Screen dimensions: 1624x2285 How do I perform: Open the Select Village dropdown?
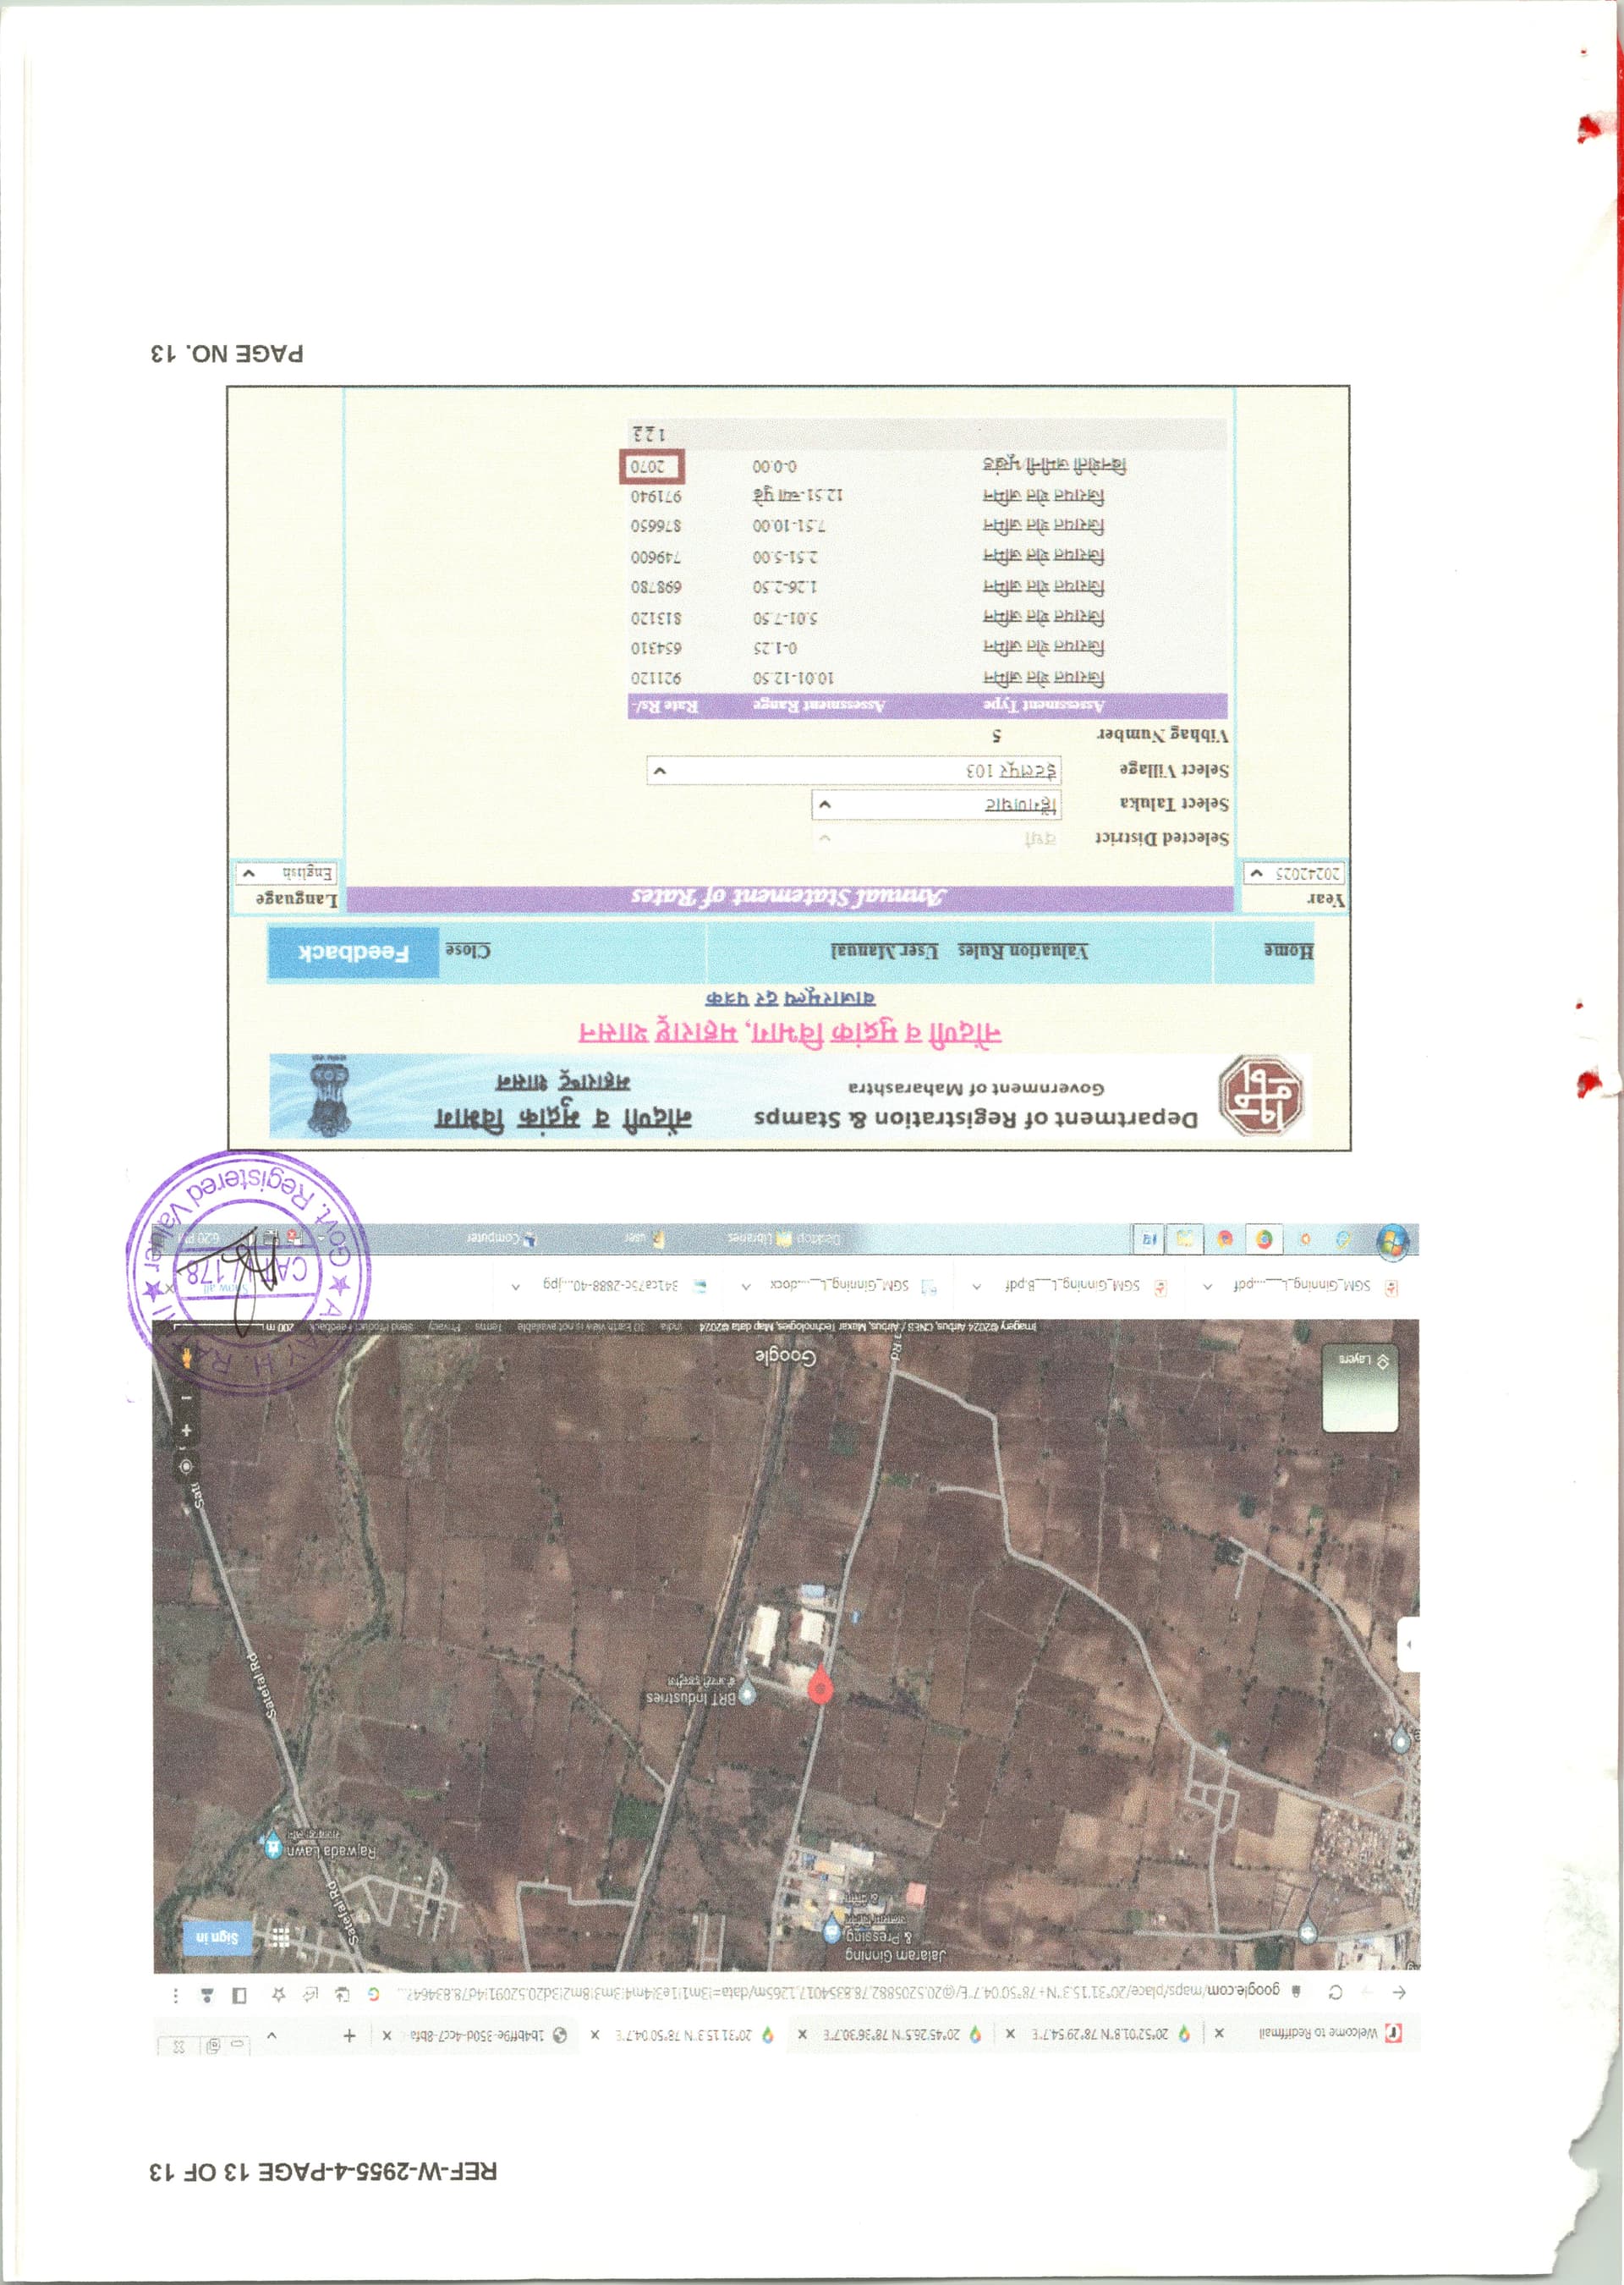853,771
